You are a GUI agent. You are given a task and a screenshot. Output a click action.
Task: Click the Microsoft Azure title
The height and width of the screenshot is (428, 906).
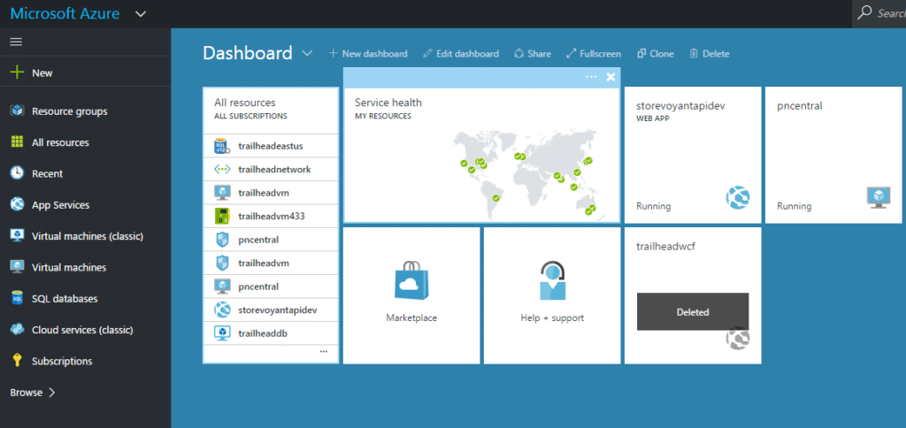point(65,13)
